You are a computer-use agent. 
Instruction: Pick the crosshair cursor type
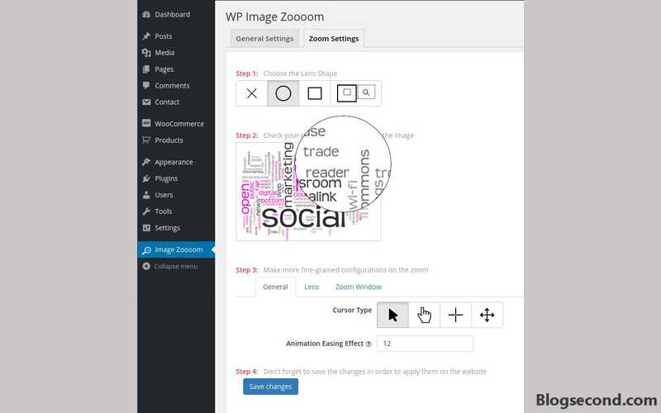pyautogui.click(x=456, y=315)
